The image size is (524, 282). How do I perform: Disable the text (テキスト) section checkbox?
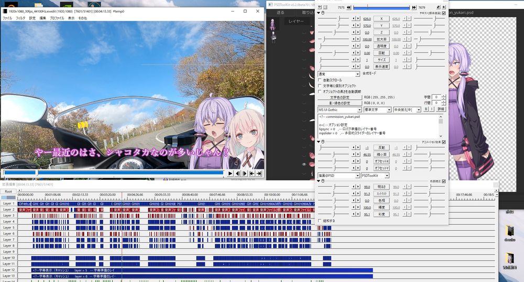pos(444,13)
